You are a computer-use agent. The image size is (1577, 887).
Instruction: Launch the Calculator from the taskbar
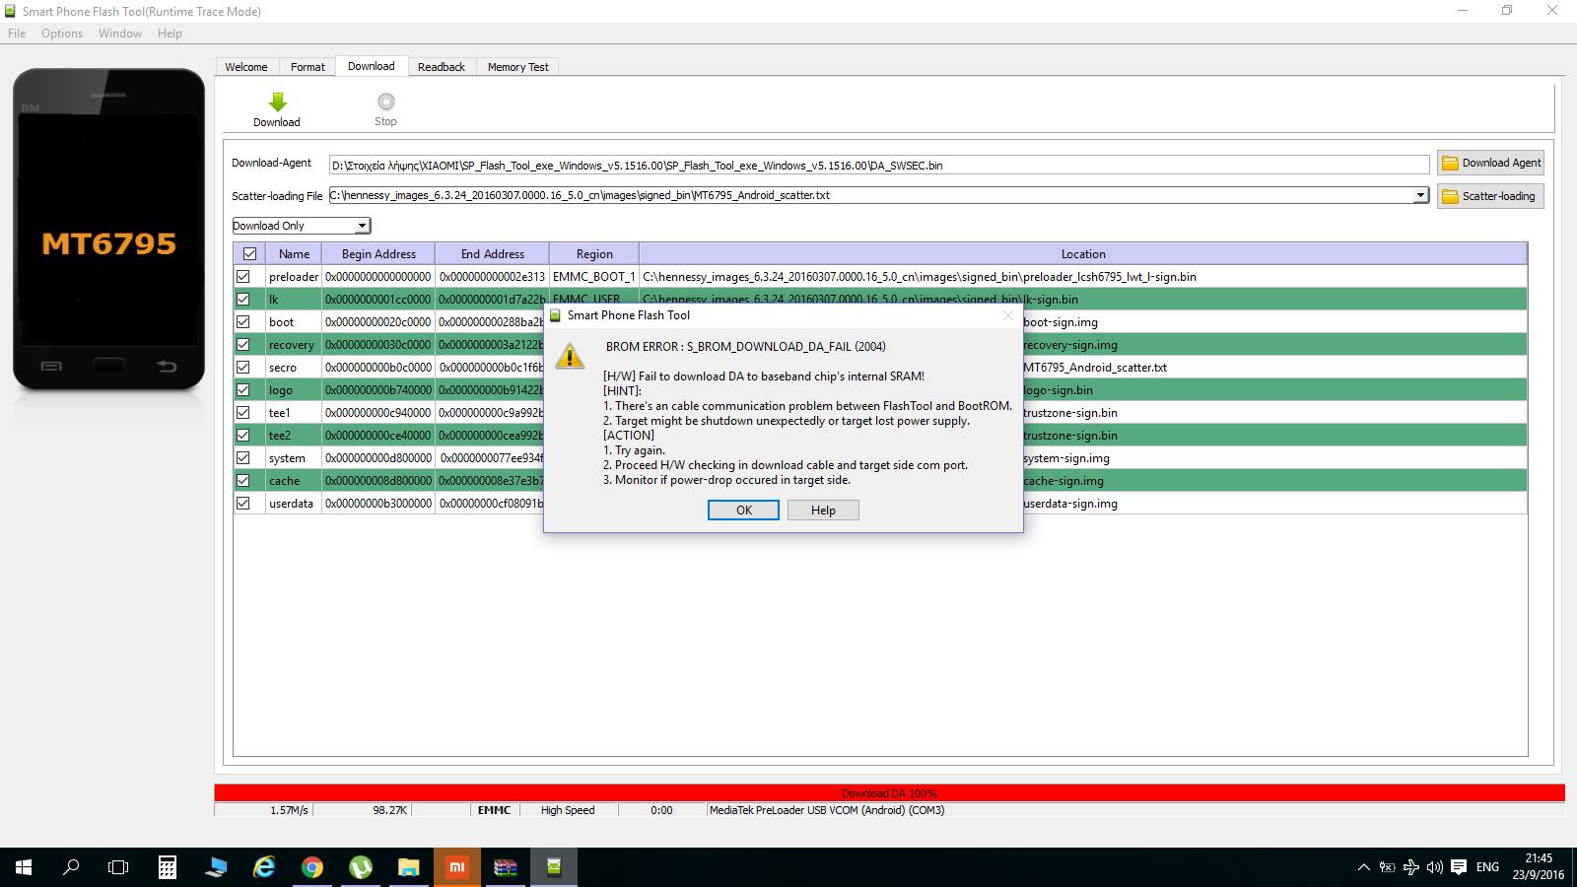click(168, 867)
